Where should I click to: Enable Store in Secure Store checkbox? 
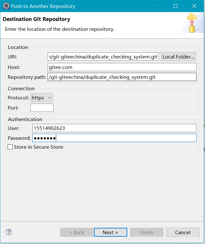(10, 147)
